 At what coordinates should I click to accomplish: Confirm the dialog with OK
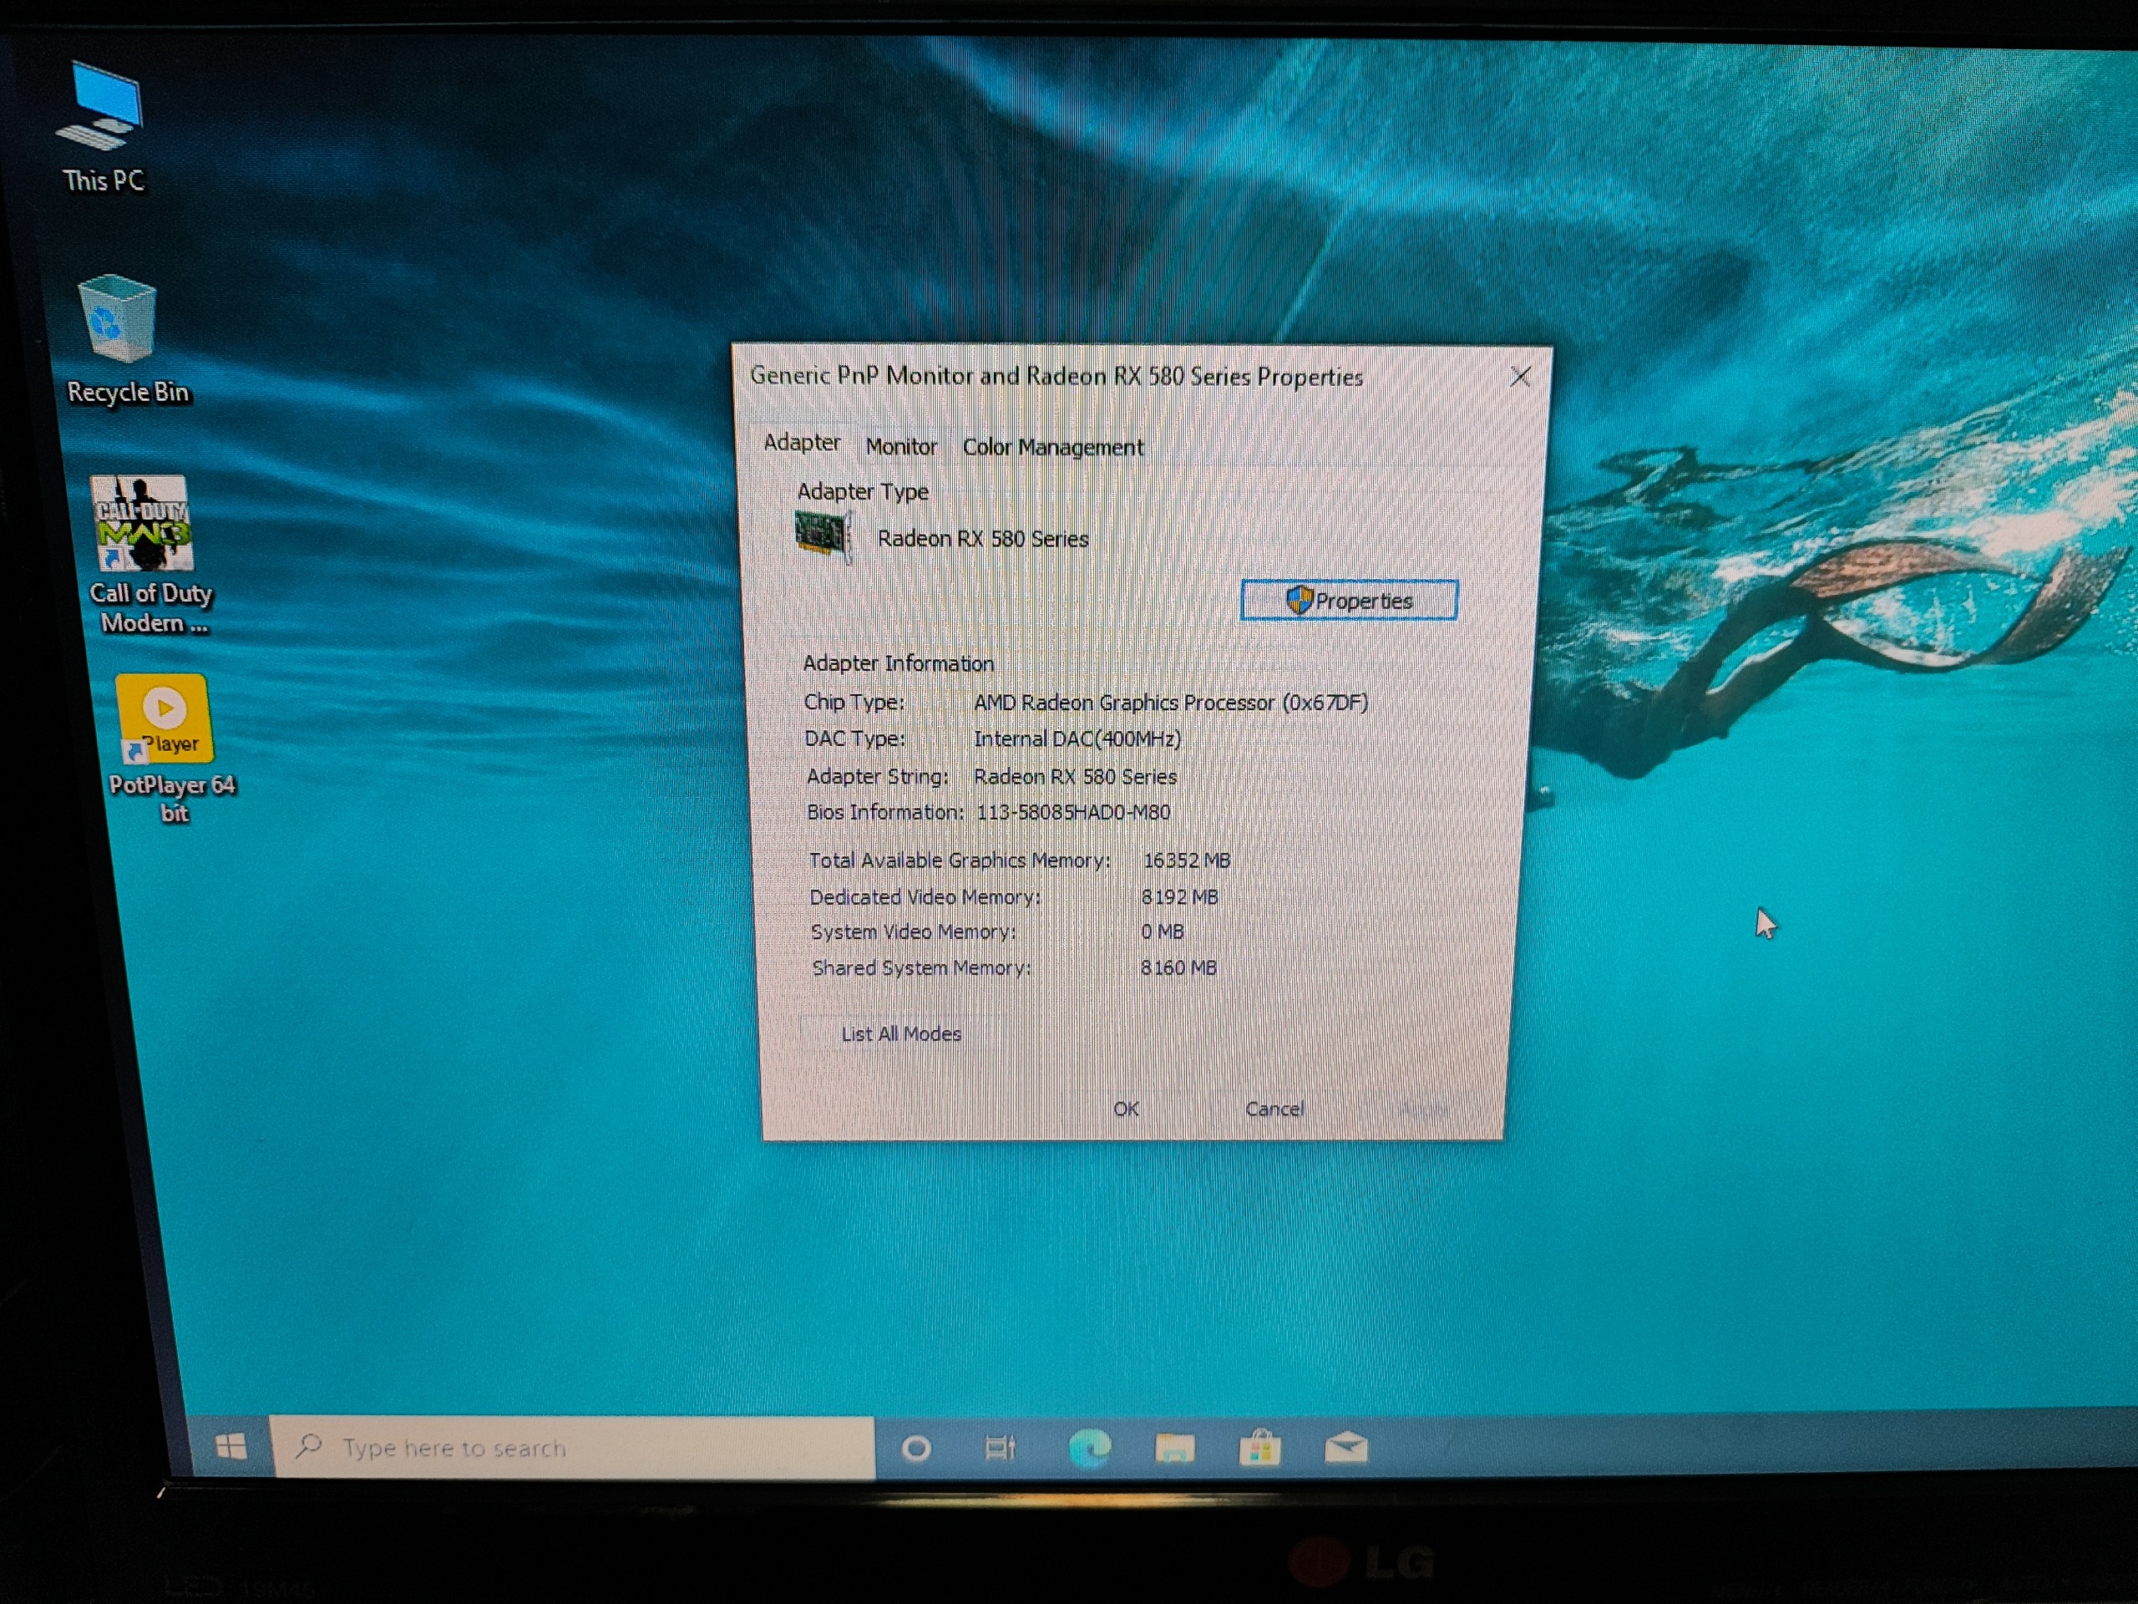pos(1126,1109)
